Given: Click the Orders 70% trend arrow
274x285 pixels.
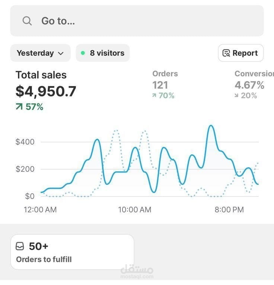Looking at the screenshot, I should click(154, 96).
